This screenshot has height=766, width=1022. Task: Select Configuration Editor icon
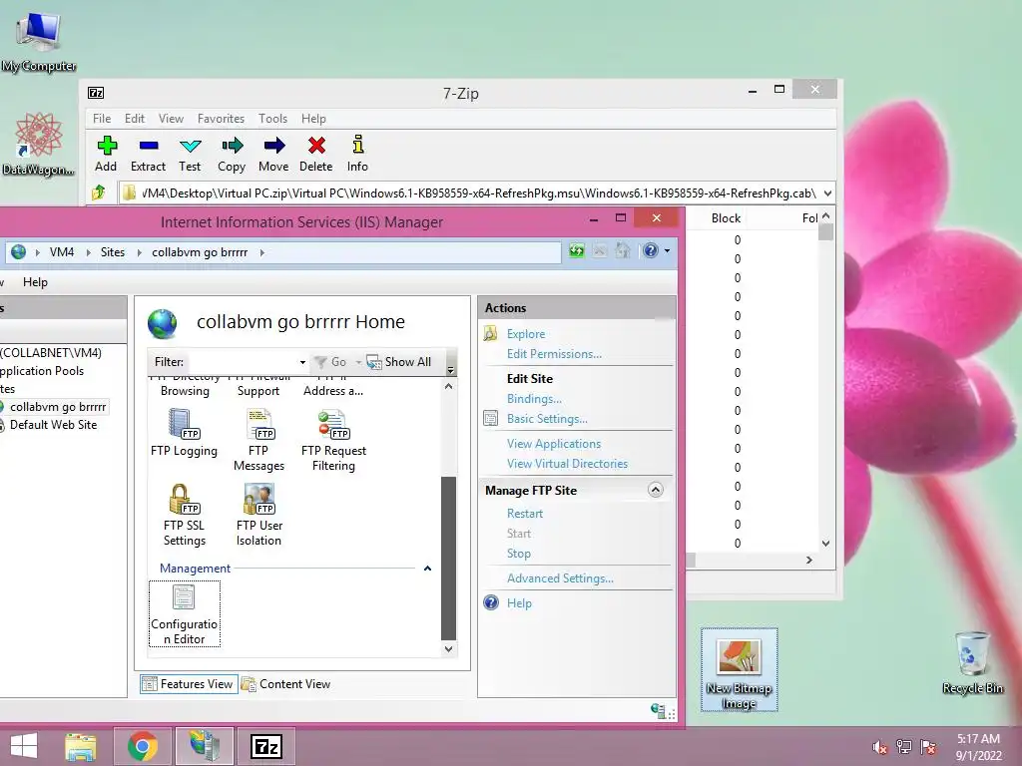click(x=185, y=614)
